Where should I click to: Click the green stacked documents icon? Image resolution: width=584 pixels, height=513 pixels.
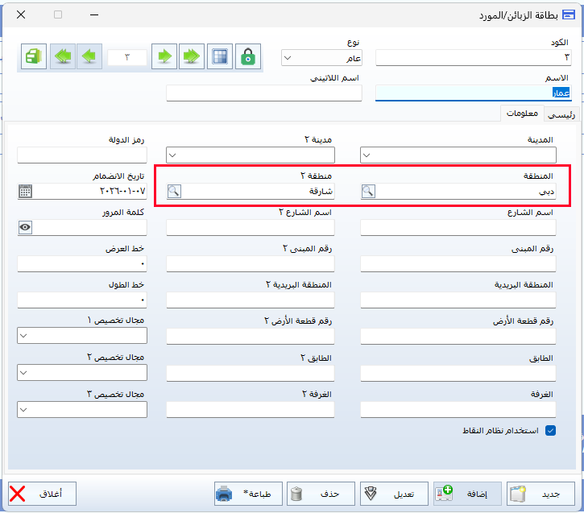point(33,57)
